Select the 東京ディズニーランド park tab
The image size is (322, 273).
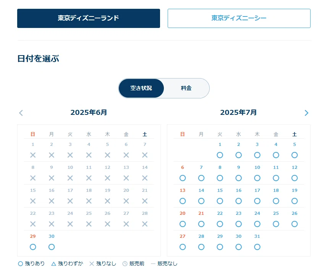click(89, 18)
